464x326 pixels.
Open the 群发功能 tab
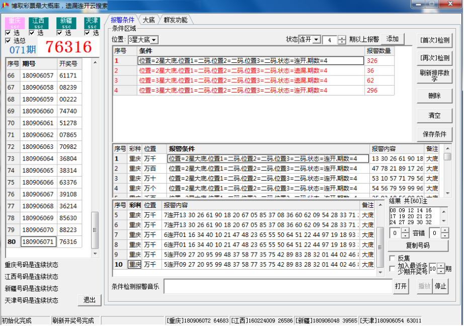click(175, 20)
